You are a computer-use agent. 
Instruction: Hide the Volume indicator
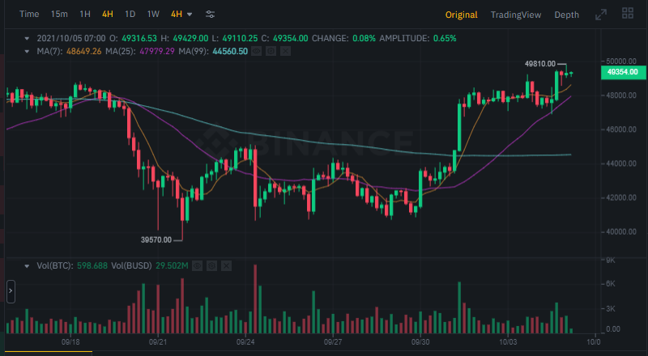click(x=197, y=265)
